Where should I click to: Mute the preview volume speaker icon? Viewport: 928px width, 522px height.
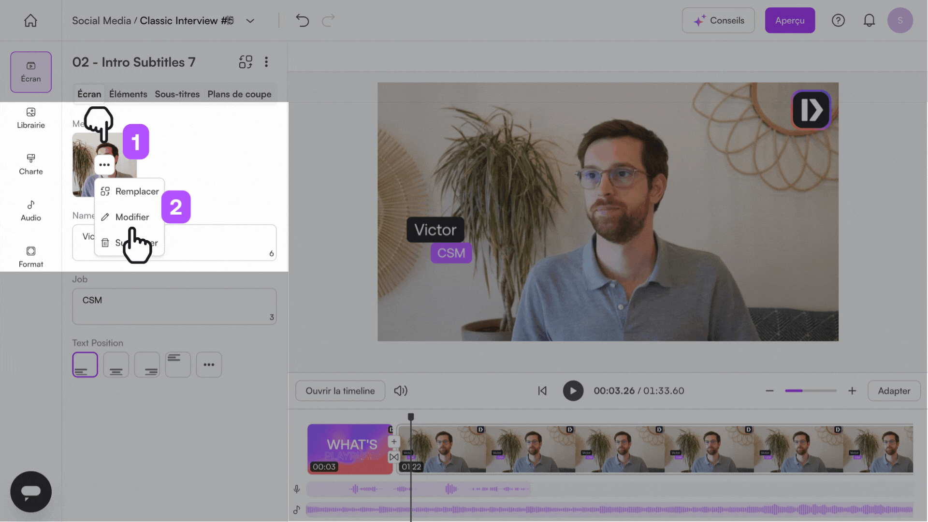click(x=400, y=391)
